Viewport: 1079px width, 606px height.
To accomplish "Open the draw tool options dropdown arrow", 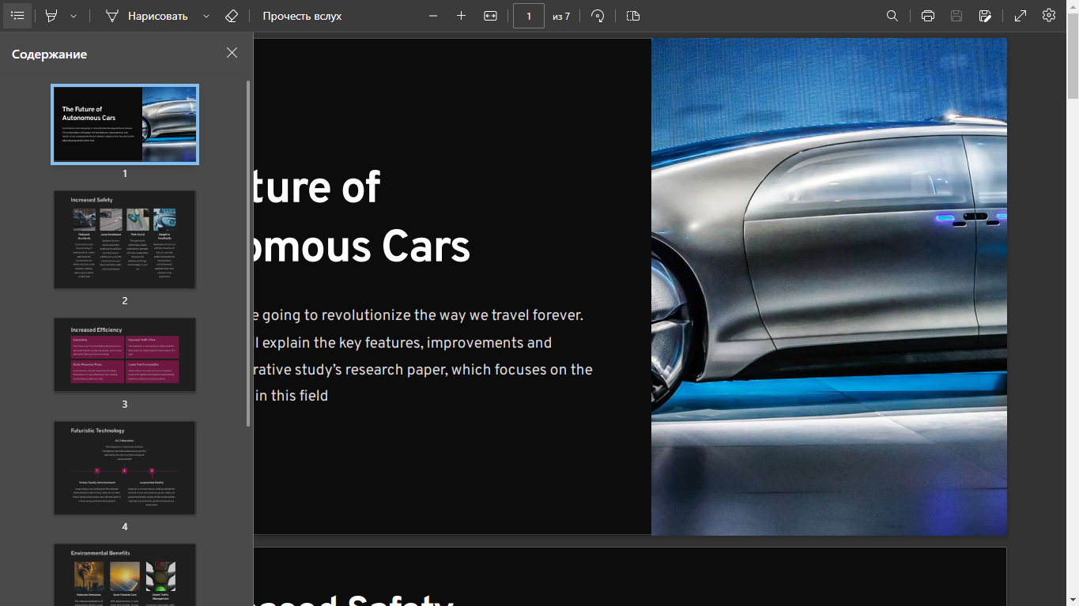I will click(x=206, y=16).
